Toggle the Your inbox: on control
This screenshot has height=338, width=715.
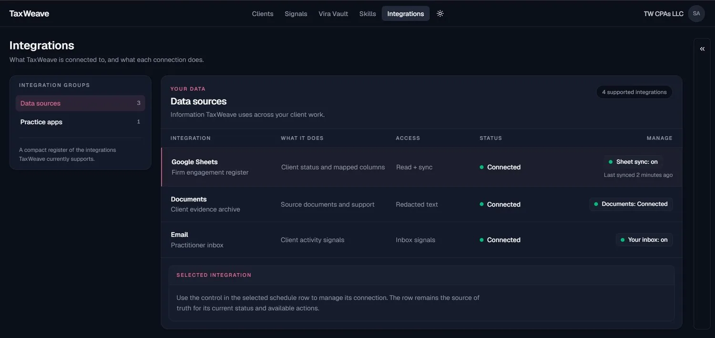pyautogui.click(x=644, y=240)
